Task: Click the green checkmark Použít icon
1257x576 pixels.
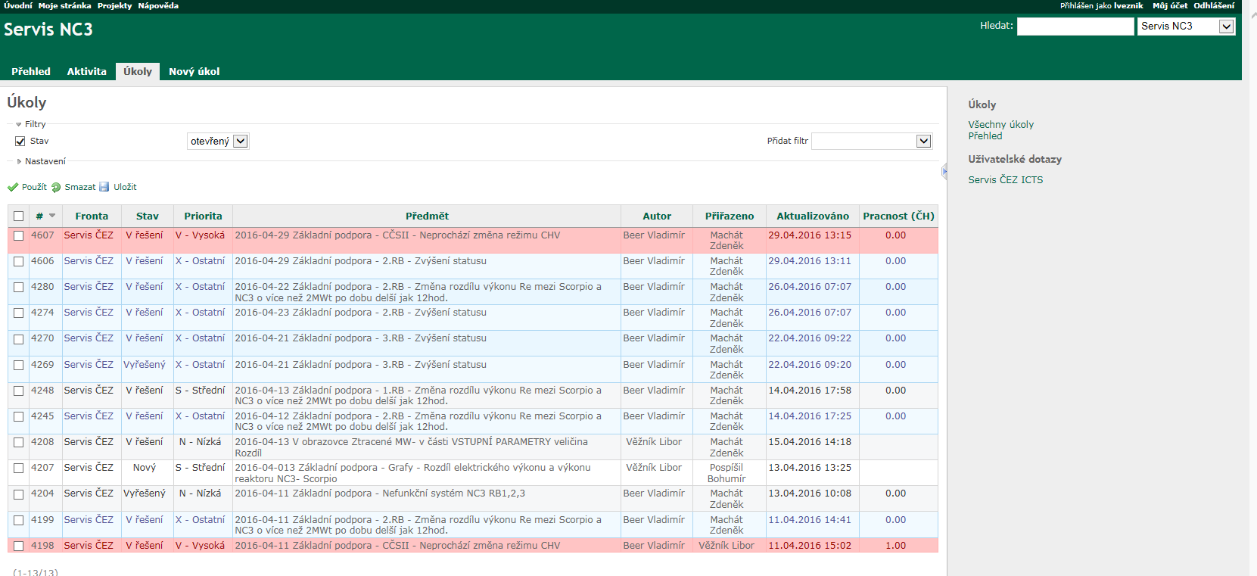Action: tap(13, 188)
